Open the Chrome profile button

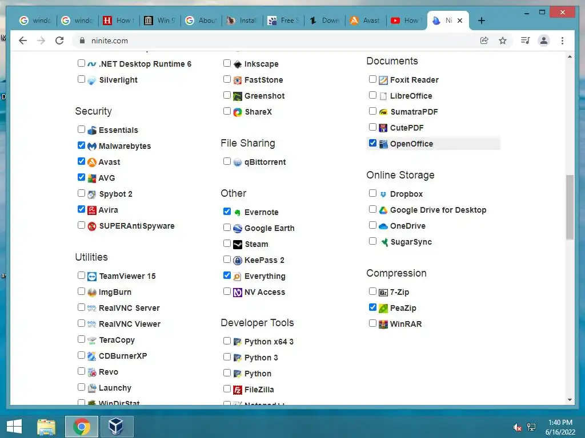tap(544, 40)
